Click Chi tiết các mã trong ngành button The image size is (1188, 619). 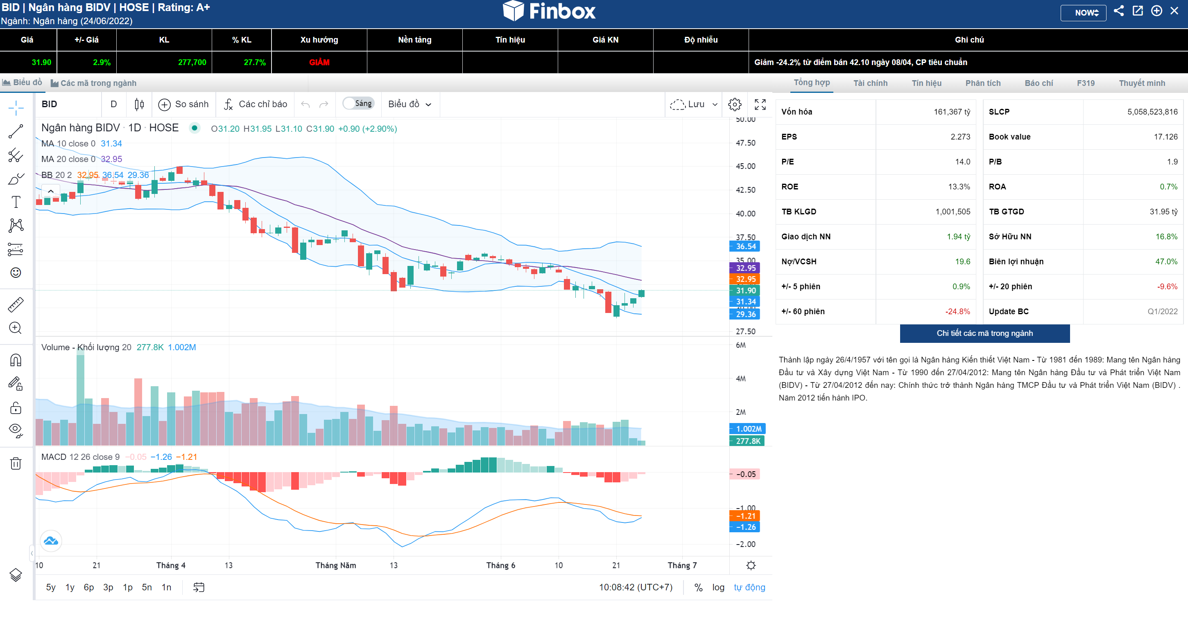point(984,333)
